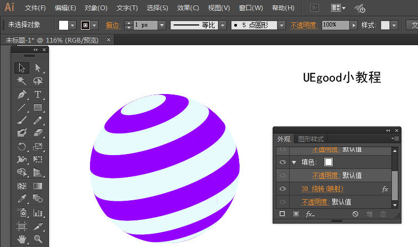This screenshot has width=418, height=247.
Task: Open the fill color dropdown in control bar
Action: click(x=72, y=25)
